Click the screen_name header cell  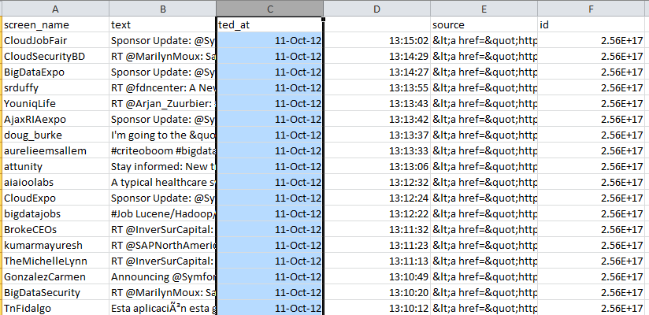[x=54, y=24]
